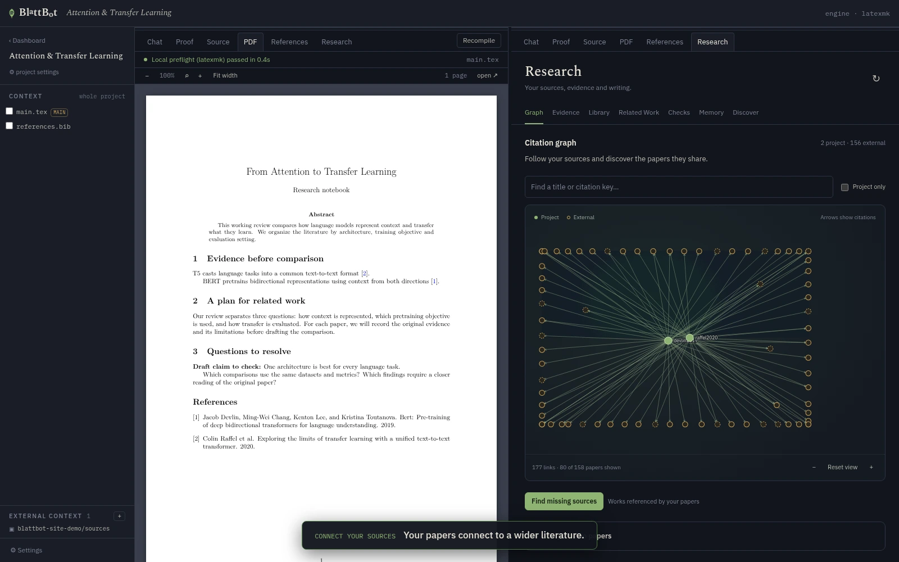Click the engine latexmk label
This screenshot has width=899, height=562.
857,13
